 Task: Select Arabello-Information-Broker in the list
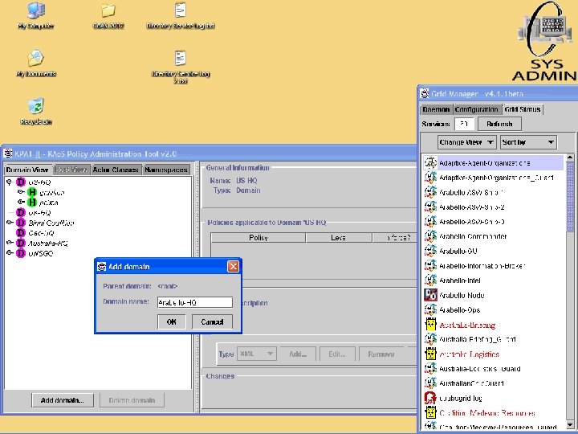coord(482,266)
